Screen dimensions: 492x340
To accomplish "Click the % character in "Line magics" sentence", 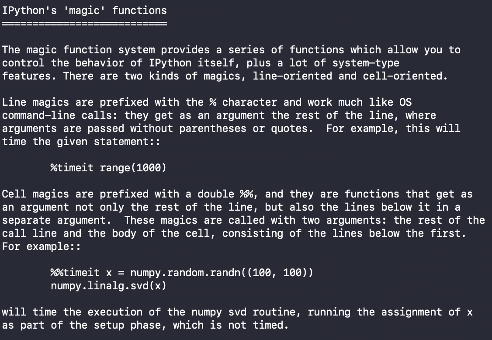I will (213, 102).
